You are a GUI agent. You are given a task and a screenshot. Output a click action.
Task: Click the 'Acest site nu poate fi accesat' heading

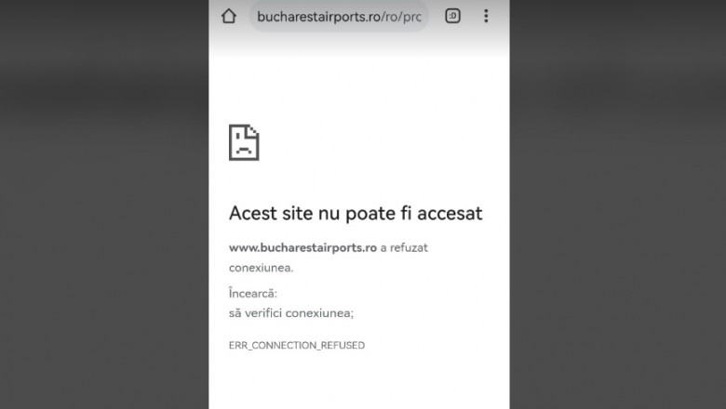[x=356, y=214]
